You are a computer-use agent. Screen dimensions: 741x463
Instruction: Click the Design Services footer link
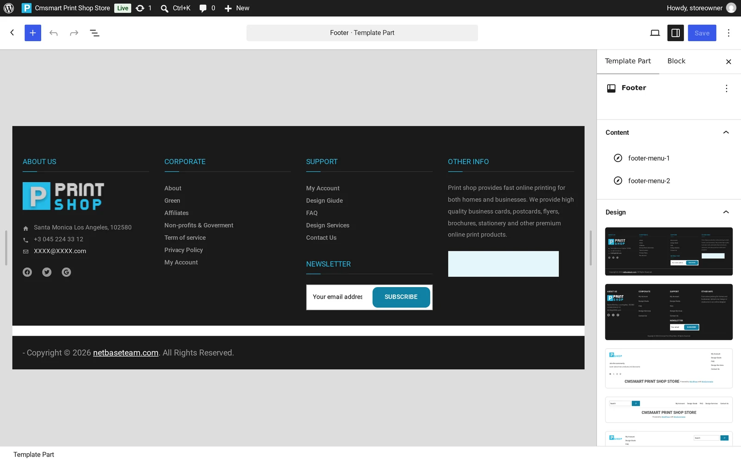click(327, 225)
